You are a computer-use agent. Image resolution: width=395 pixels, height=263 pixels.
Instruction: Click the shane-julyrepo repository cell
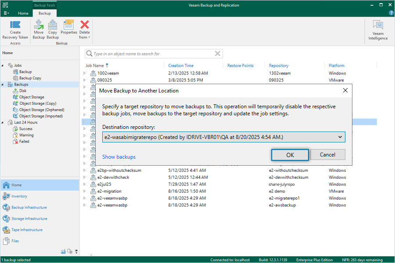(282, 184)
